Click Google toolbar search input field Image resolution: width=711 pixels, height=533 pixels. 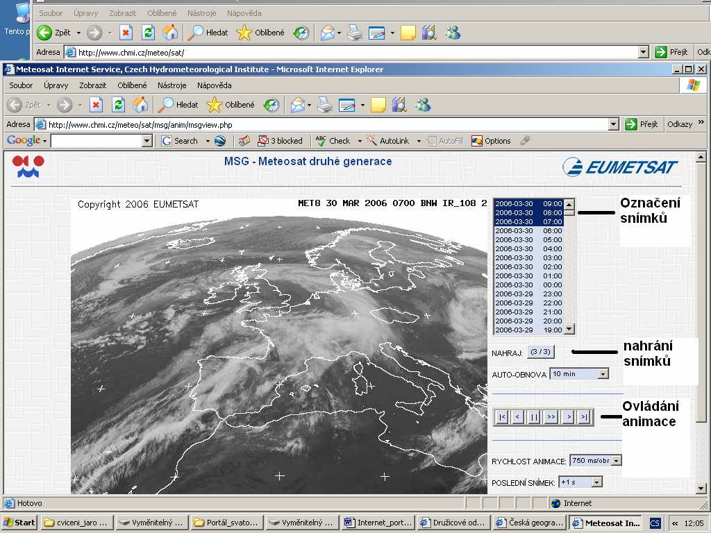coord(96,142)
